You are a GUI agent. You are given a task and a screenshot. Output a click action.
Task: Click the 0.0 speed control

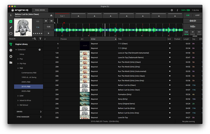199,33
